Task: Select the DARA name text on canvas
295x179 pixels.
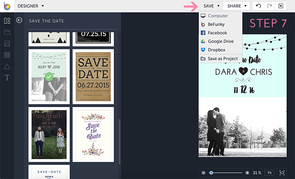Action: tap(226, 72)
